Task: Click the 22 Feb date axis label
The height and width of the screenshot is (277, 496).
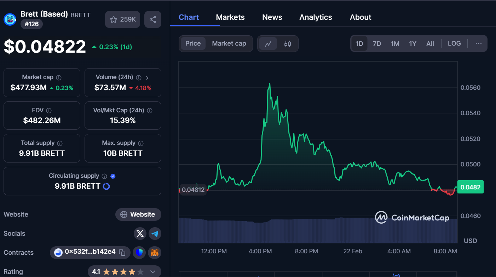Action: [353, 251]
